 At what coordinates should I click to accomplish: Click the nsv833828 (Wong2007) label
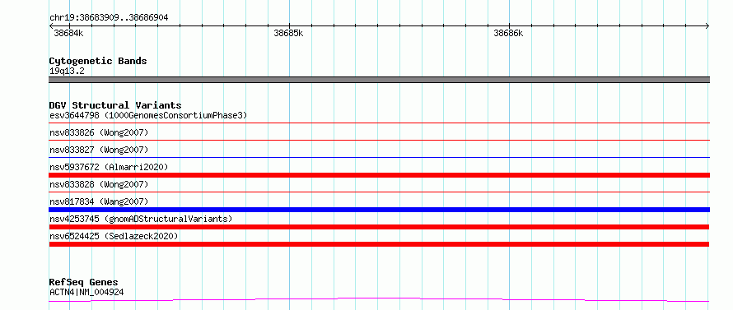tap(99, 185)
